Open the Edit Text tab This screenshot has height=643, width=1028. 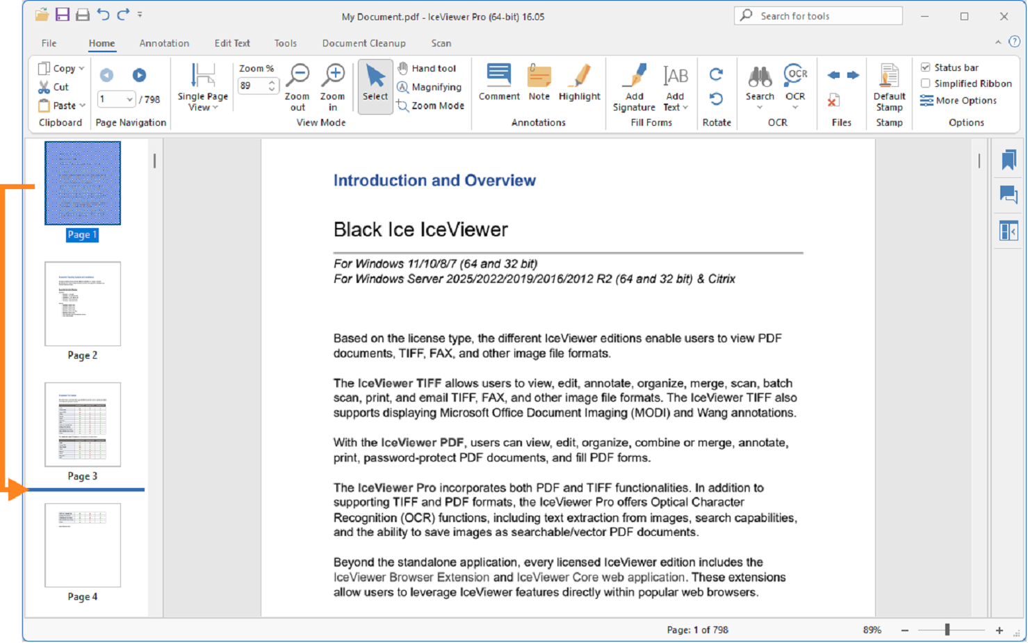pyautogui.click(x=232, y=43)
